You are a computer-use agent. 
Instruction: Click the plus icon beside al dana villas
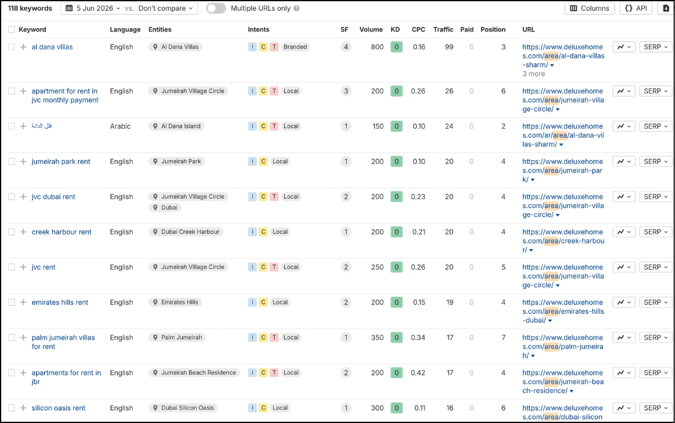[x=24, y=47]
